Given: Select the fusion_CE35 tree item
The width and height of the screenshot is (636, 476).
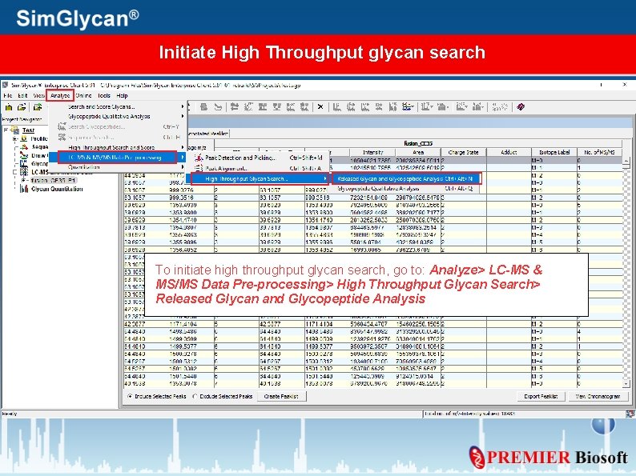Looking at the screenshot, I should 53,180.
